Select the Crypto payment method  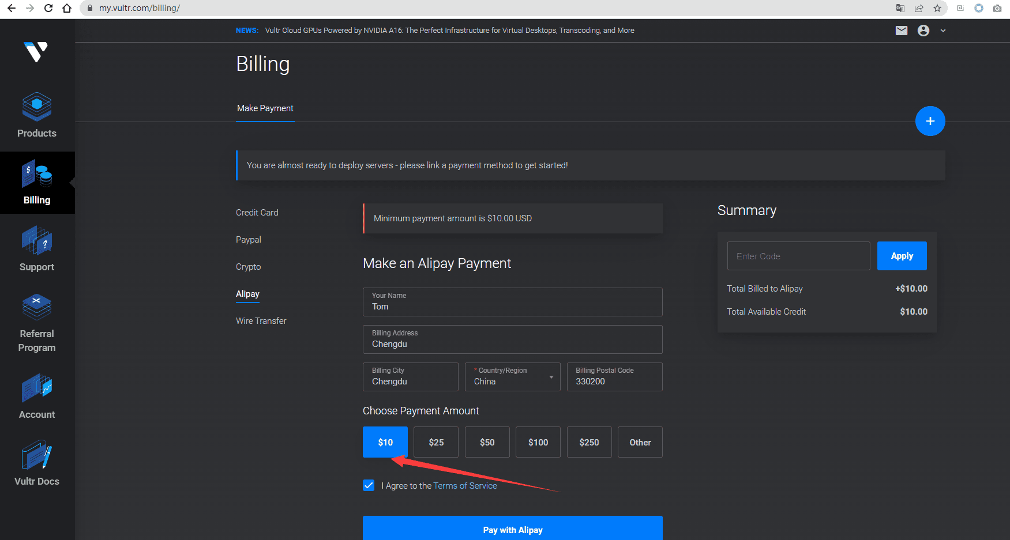coord(249,267)
